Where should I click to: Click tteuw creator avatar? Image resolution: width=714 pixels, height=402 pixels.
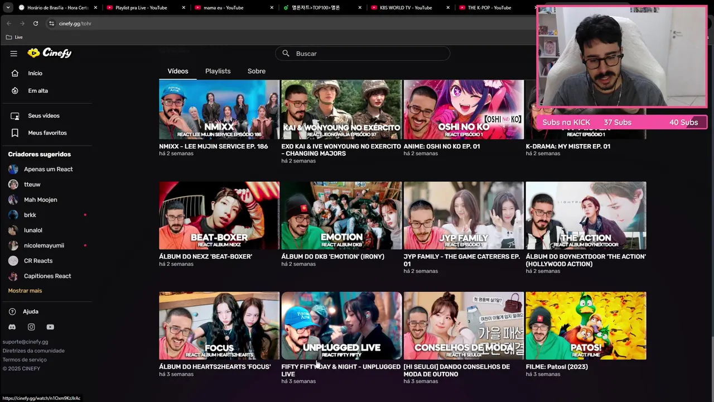pos(13,184)
